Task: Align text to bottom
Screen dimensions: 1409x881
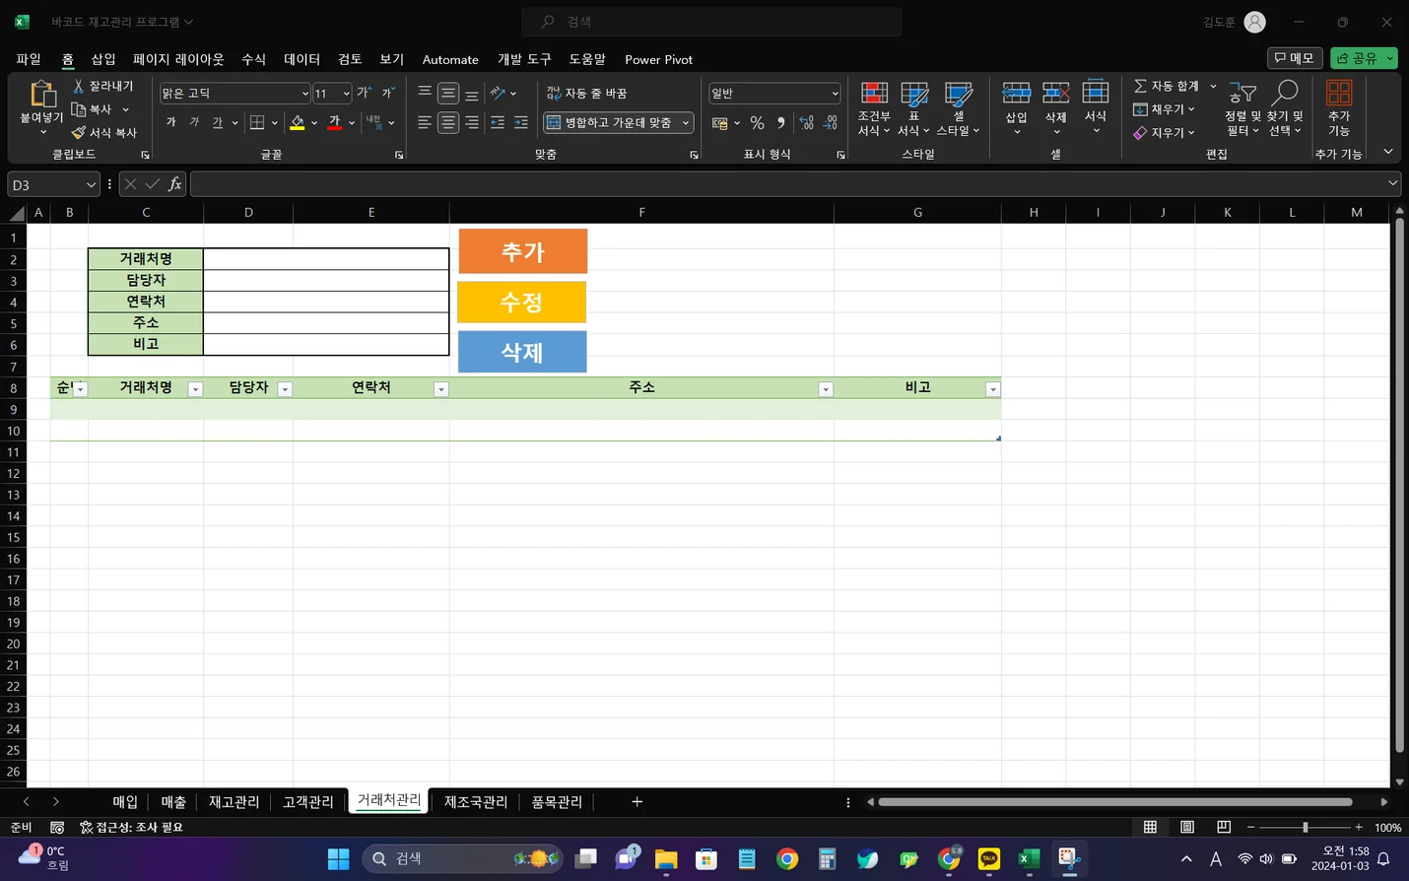Action: (x=472, y=93)
